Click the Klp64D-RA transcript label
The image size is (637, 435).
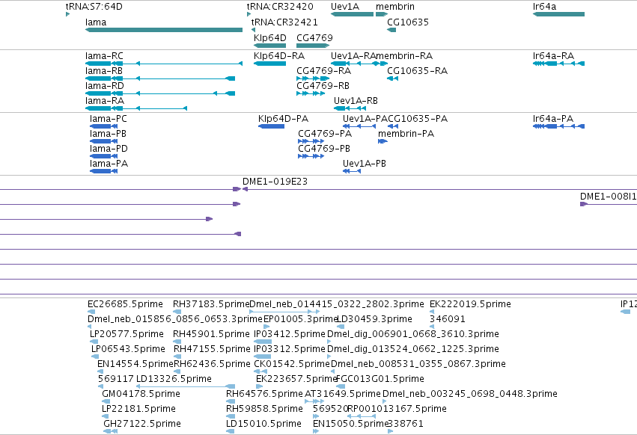tap(279, 55)
